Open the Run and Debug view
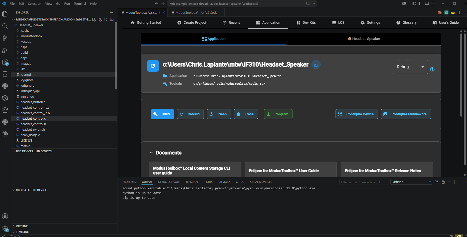 [5, 50]
